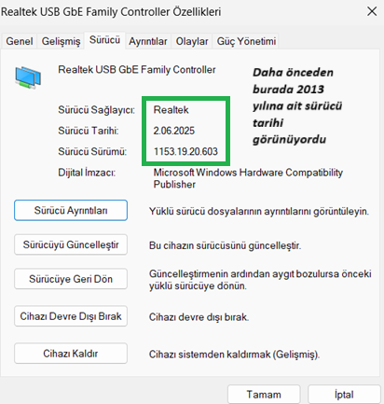The width and height of the screenshot is (384, 404).
Task: Confirm with the Tamam button
Action: pyautogui.click(x=264, y=395)
